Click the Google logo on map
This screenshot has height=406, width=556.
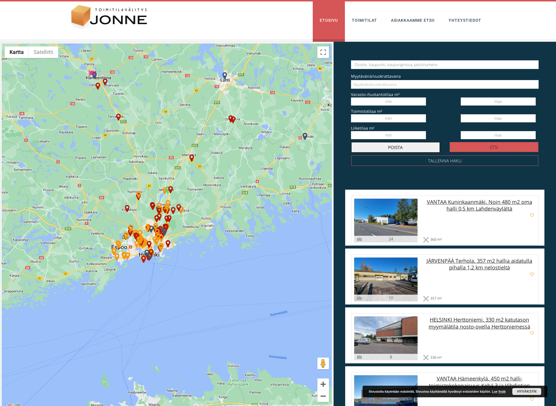click(x=13, y=404)
